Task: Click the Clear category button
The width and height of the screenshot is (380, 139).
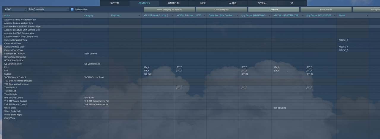Action: (221, 9)
